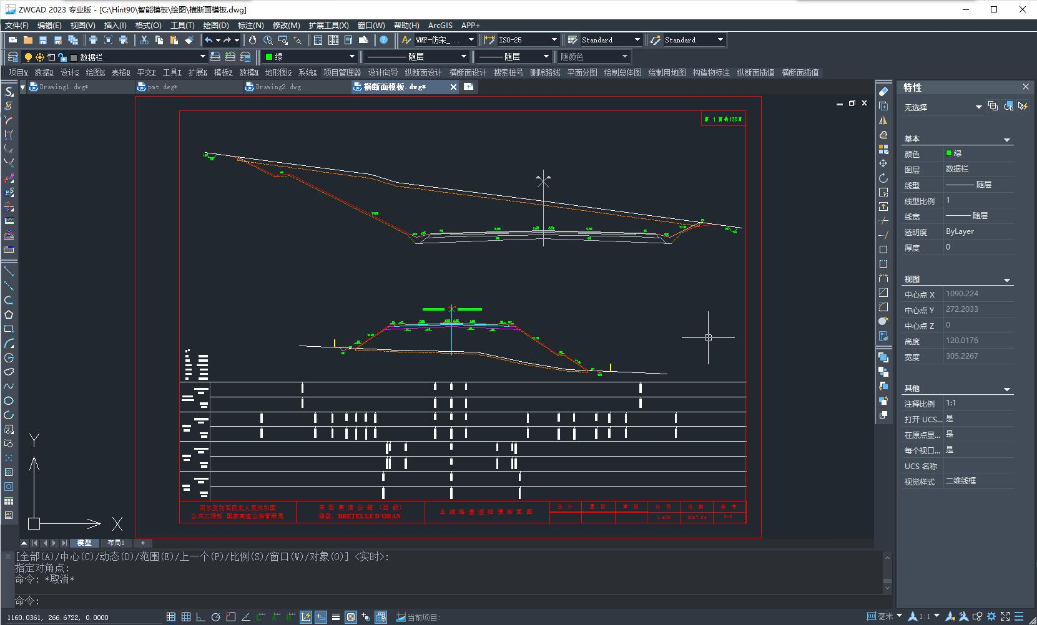Select the Erase tool in modify toolbar
Viewport: 1037px width, 625px height.
pyautogui.click(x=883, y=92)
